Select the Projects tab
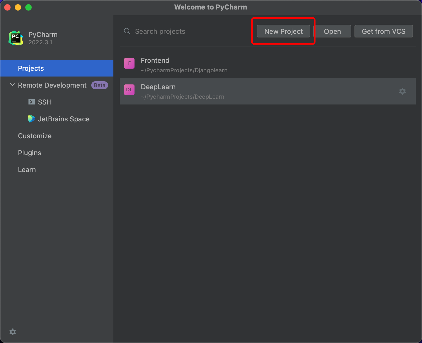This screenshot has width=422, height=343. (x=57, y=68)
